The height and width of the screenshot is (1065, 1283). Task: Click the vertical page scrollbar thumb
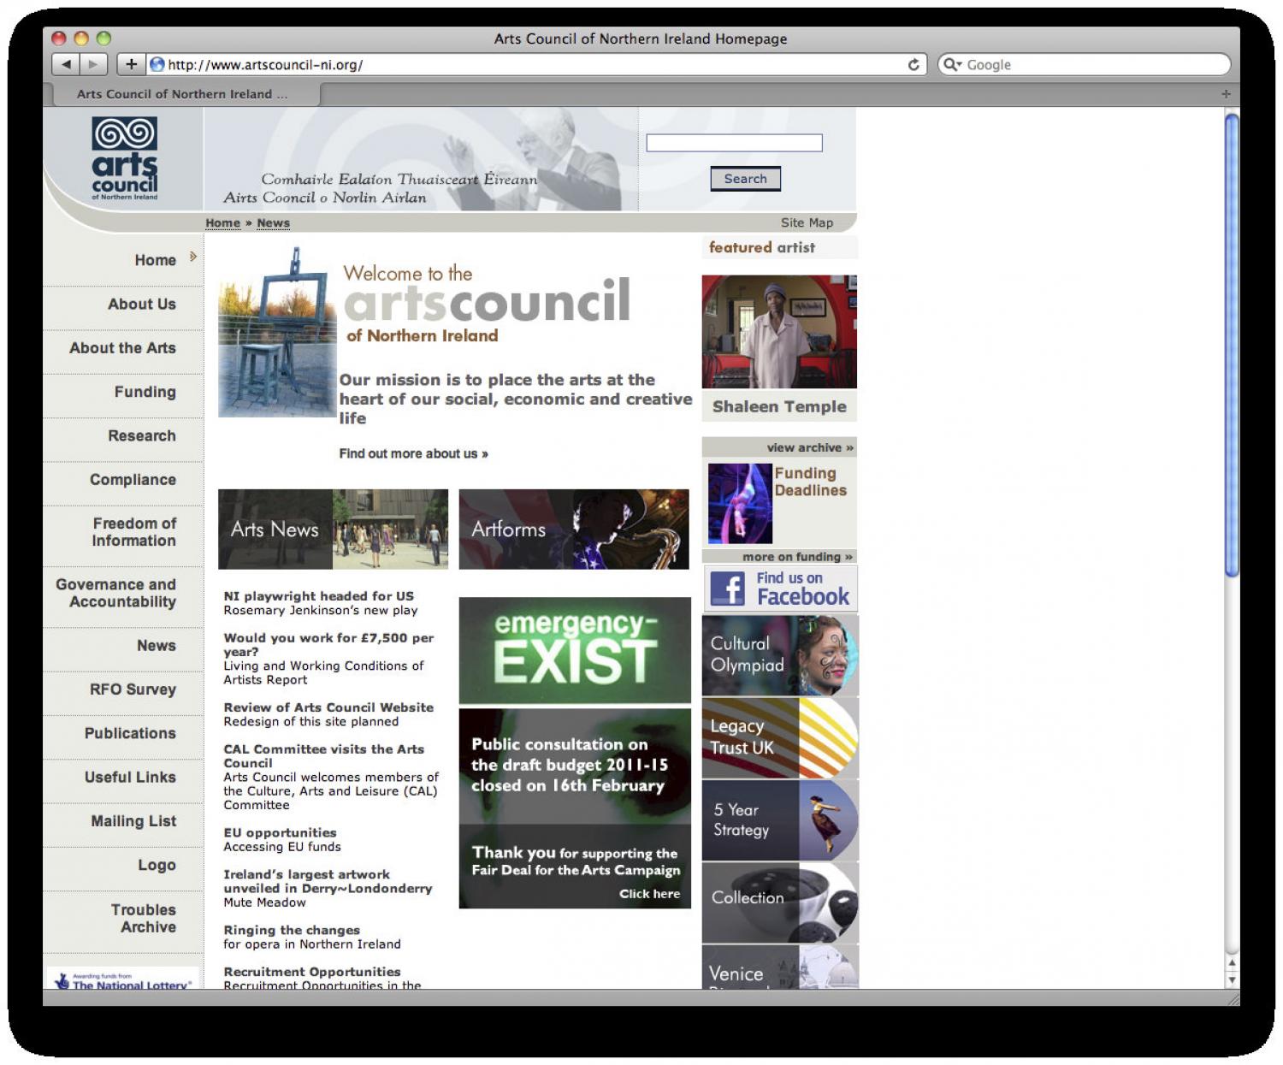pyautogui.click(x=1231, y=342)
